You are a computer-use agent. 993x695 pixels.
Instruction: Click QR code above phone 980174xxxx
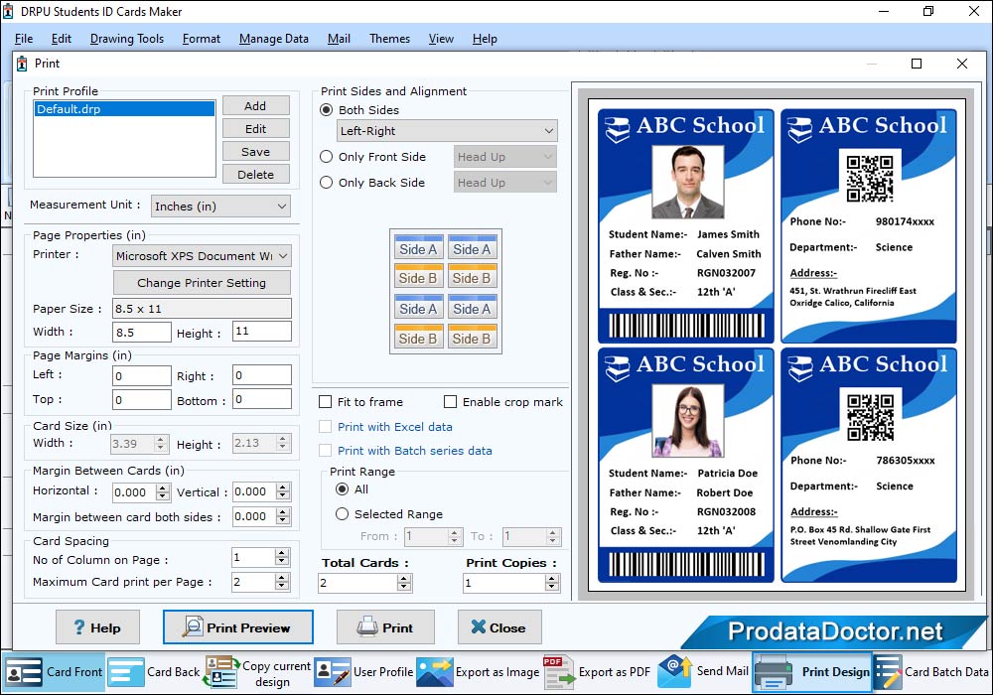[x=870, y=178]
